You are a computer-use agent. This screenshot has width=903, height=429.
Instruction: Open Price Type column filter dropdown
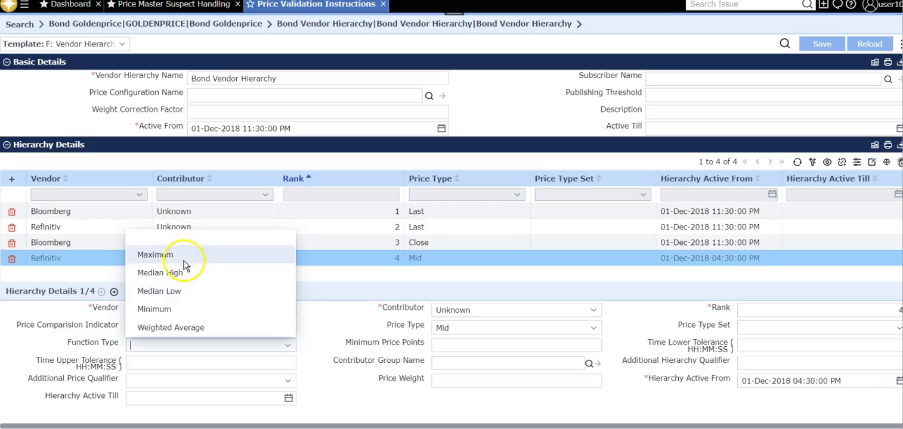[x=517, y=195]
